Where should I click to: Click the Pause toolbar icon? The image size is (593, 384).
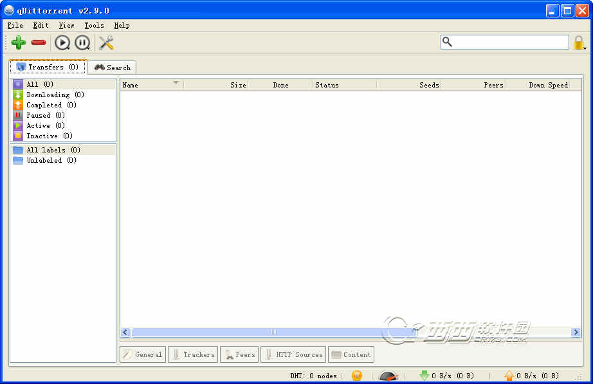pyautogui.click(x=82, y=42)
